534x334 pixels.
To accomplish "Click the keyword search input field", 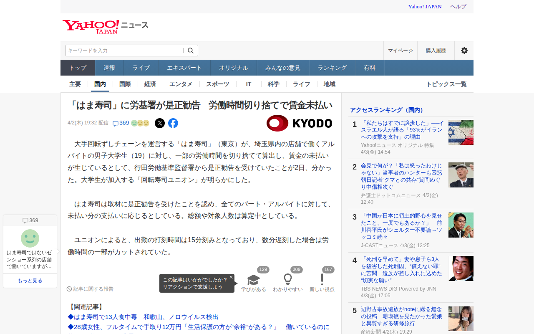I will pyautogui.click(x=124, y=51).
